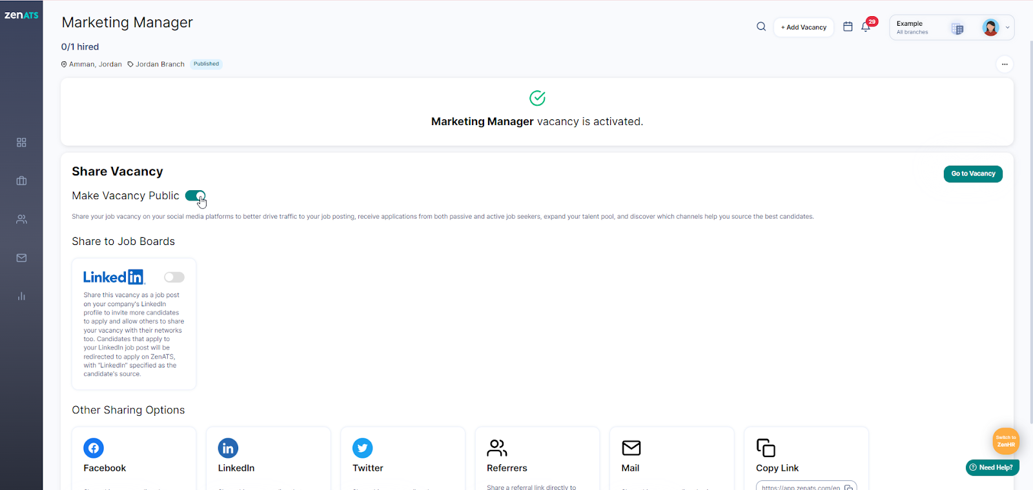
Task: Click Go to Vacancy button
Action: [x=973, y=173]
